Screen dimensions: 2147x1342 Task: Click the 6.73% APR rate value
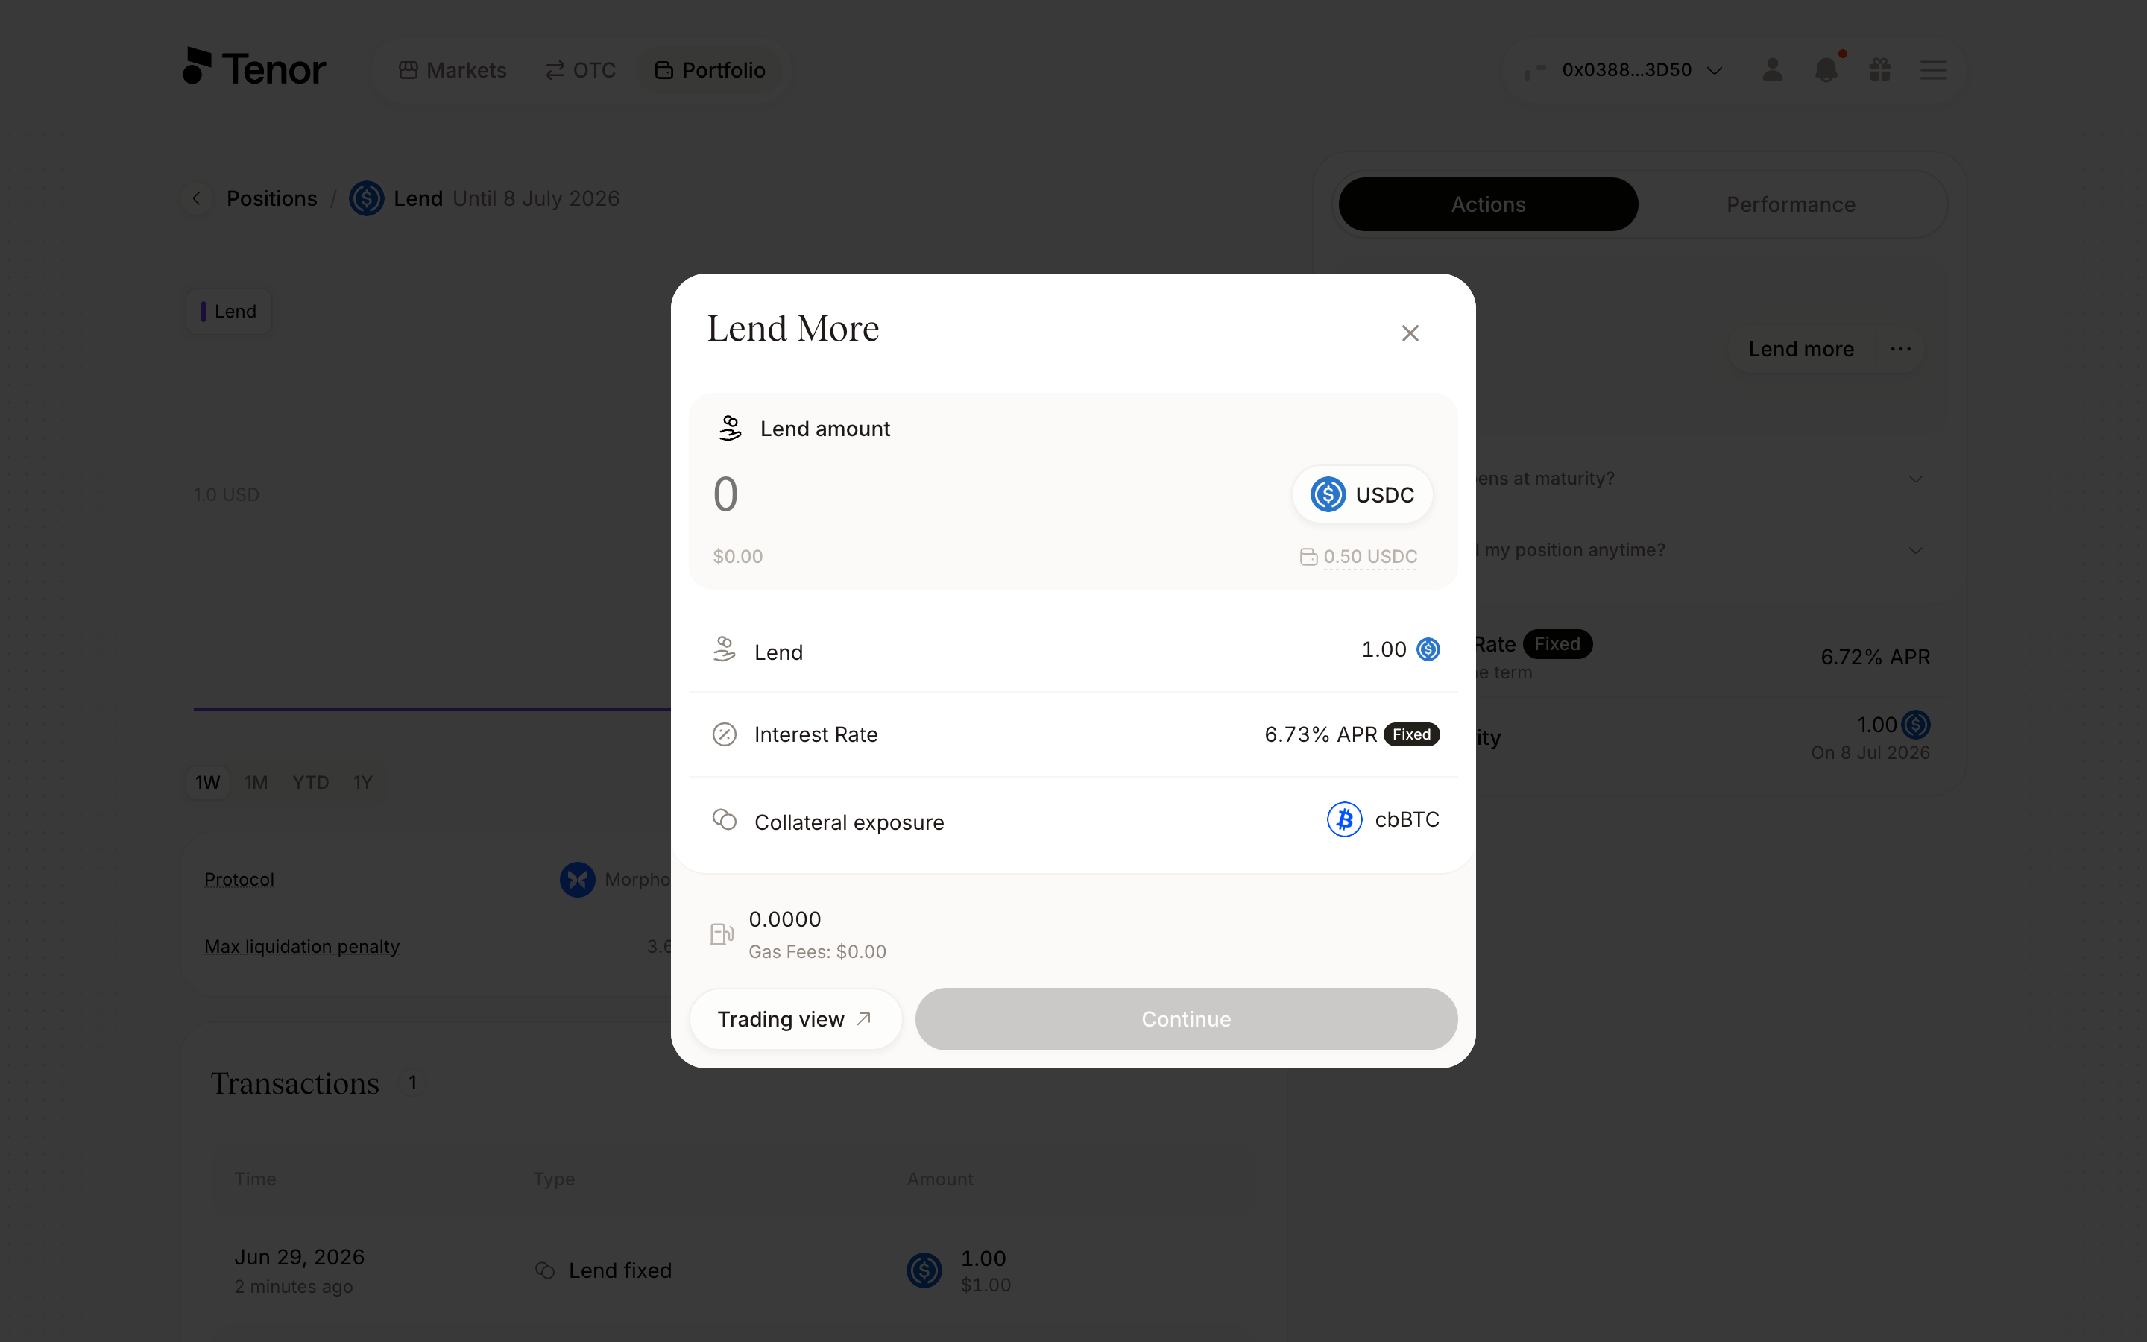[1320, 734]
